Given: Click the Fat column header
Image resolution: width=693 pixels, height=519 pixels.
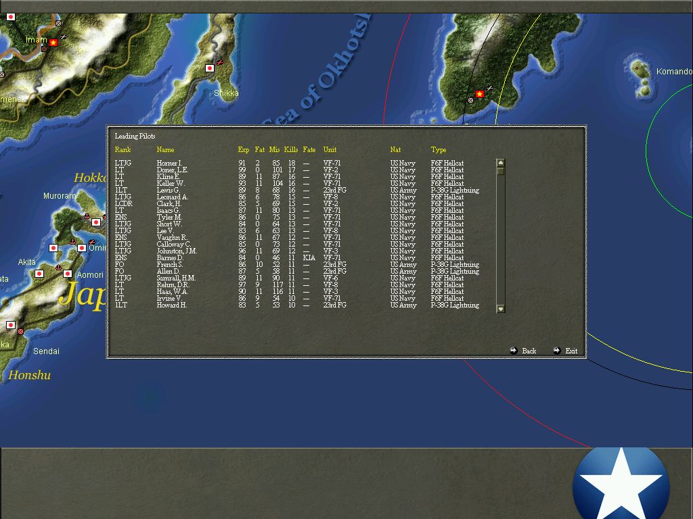Looking at the screenshot, I should (x=260, y=149).
